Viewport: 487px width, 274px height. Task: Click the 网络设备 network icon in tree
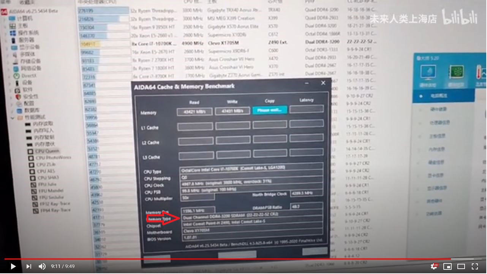point(16,69)
